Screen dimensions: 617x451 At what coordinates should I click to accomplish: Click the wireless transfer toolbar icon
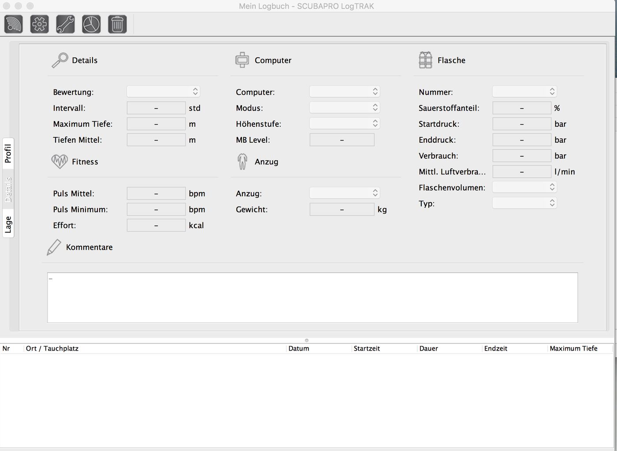tap(13, 24)
